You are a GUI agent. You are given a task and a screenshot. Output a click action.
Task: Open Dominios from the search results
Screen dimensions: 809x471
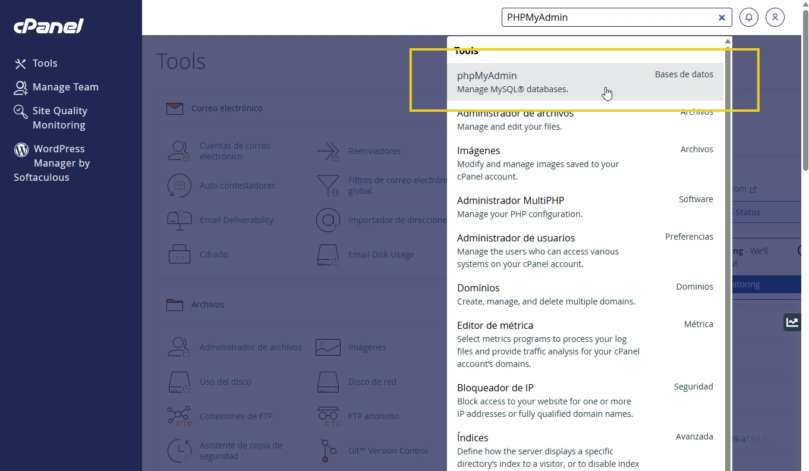[479, 288]
